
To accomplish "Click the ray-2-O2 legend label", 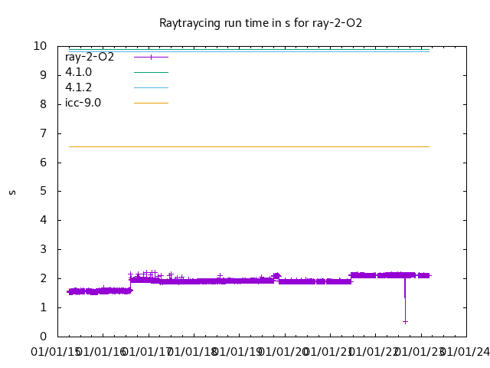I will point(90,57).
